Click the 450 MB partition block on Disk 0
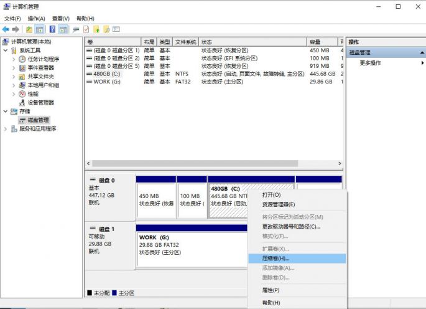This screenshot has width=426, height=309. (x=156, y=201)
